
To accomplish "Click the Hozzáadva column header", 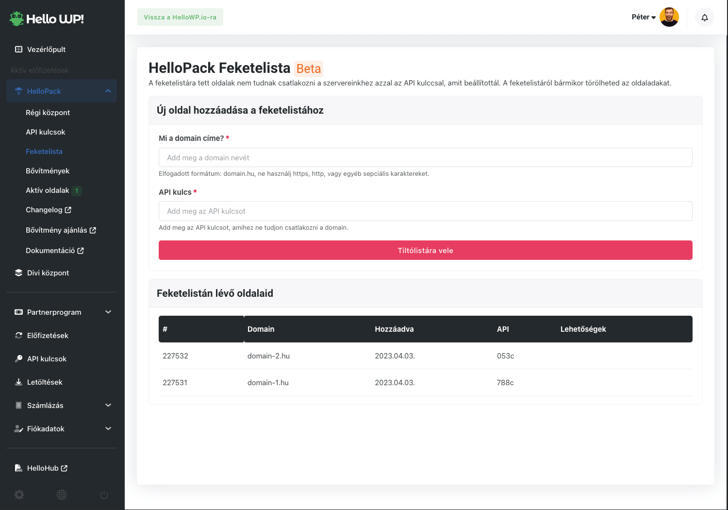I will [394, 329].
